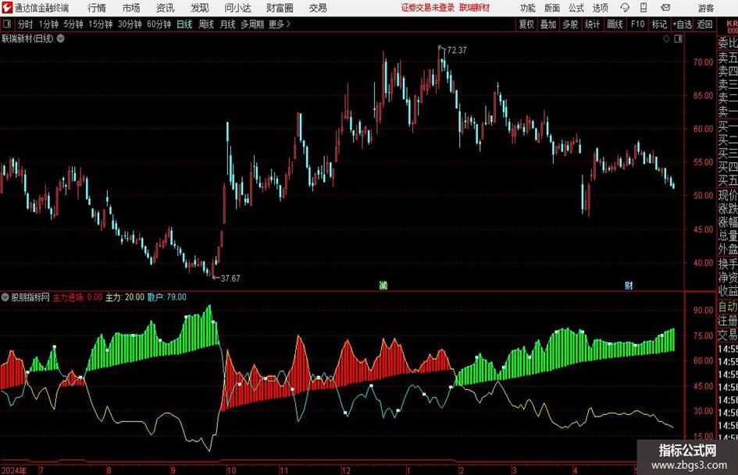Viewport: 738px width, 475px height.
Task: Open the customer service headset icon
Action: coord(625,8)
